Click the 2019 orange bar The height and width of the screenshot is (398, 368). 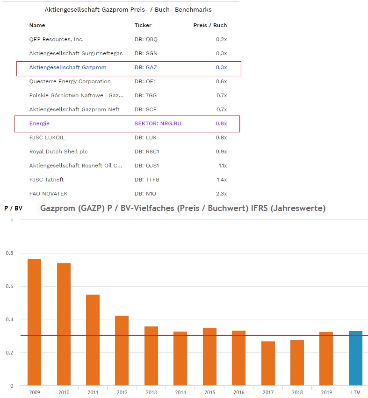click(326, 359)
